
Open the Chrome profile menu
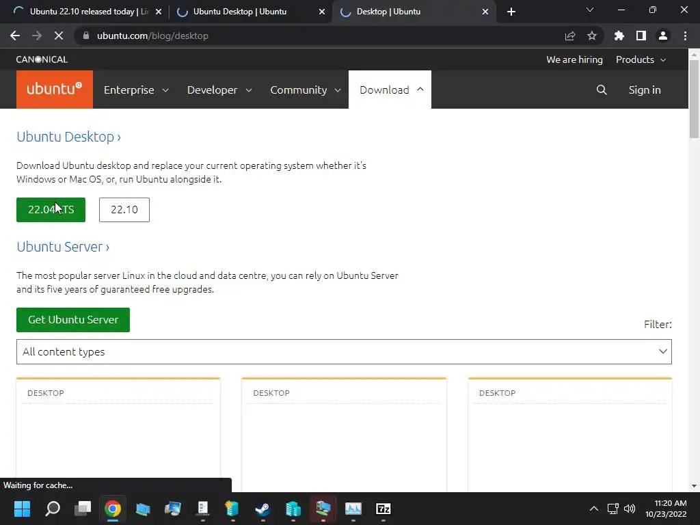663,36
